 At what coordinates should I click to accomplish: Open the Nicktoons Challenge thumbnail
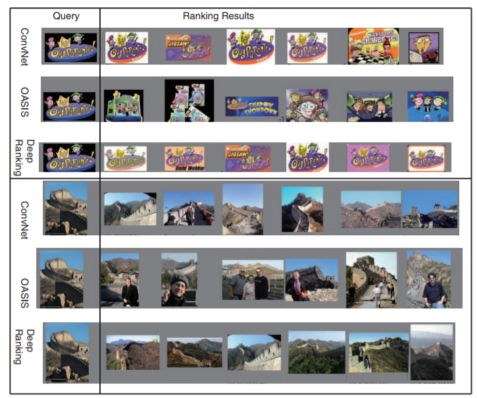[x=373, y=46]
